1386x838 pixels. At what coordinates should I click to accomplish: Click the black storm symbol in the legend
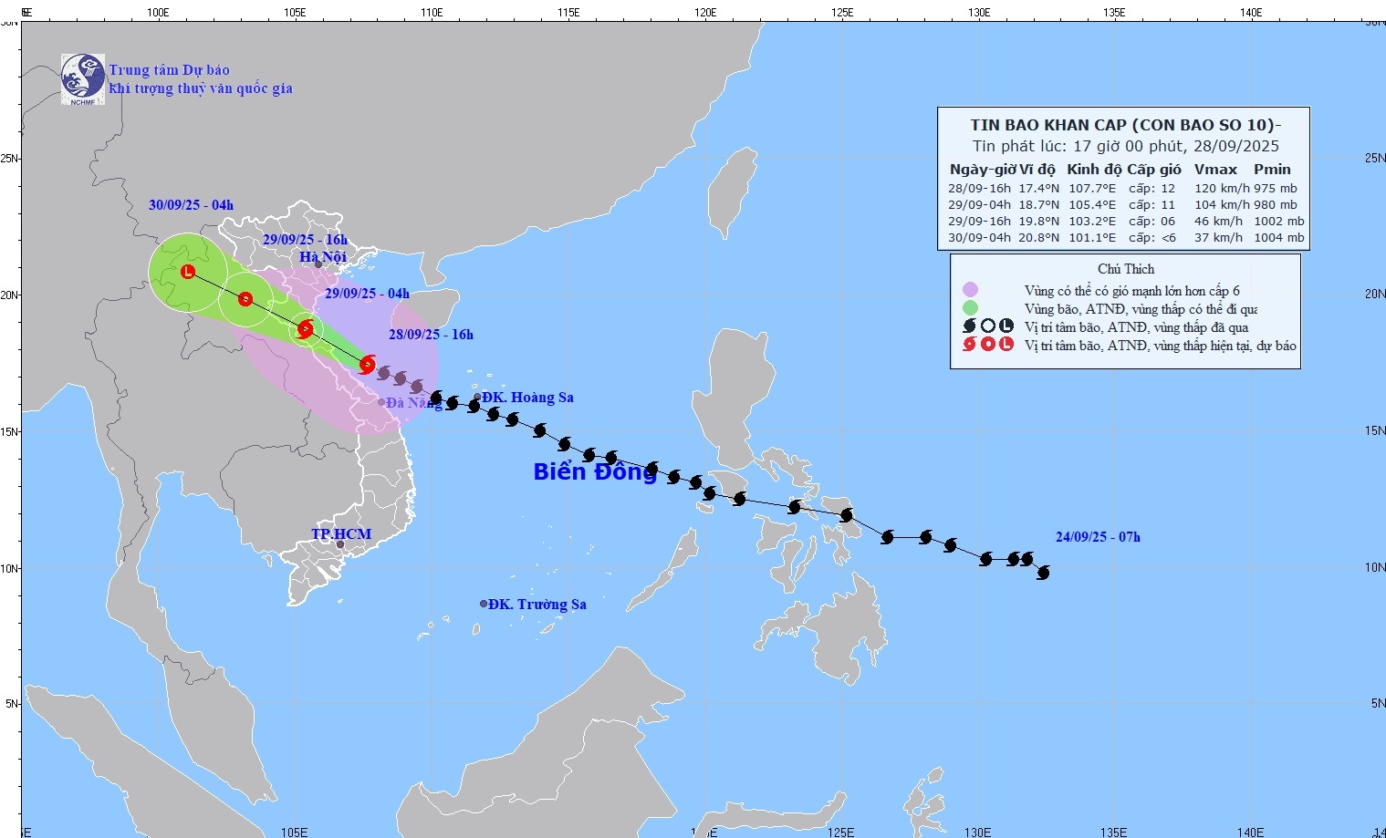tap(970, 326)
